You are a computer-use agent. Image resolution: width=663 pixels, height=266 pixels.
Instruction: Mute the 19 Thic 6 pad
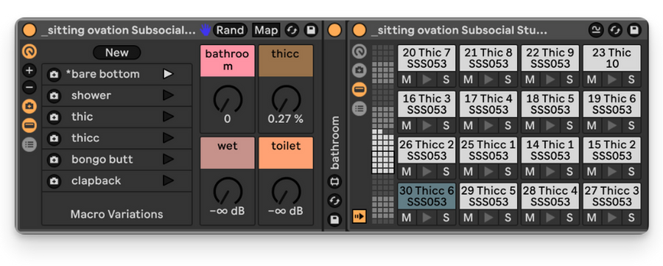coord(592,125)
